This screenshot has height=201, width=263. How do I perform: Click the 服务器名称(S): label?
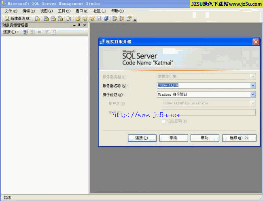pyautogui.click(x=115, y=86)
